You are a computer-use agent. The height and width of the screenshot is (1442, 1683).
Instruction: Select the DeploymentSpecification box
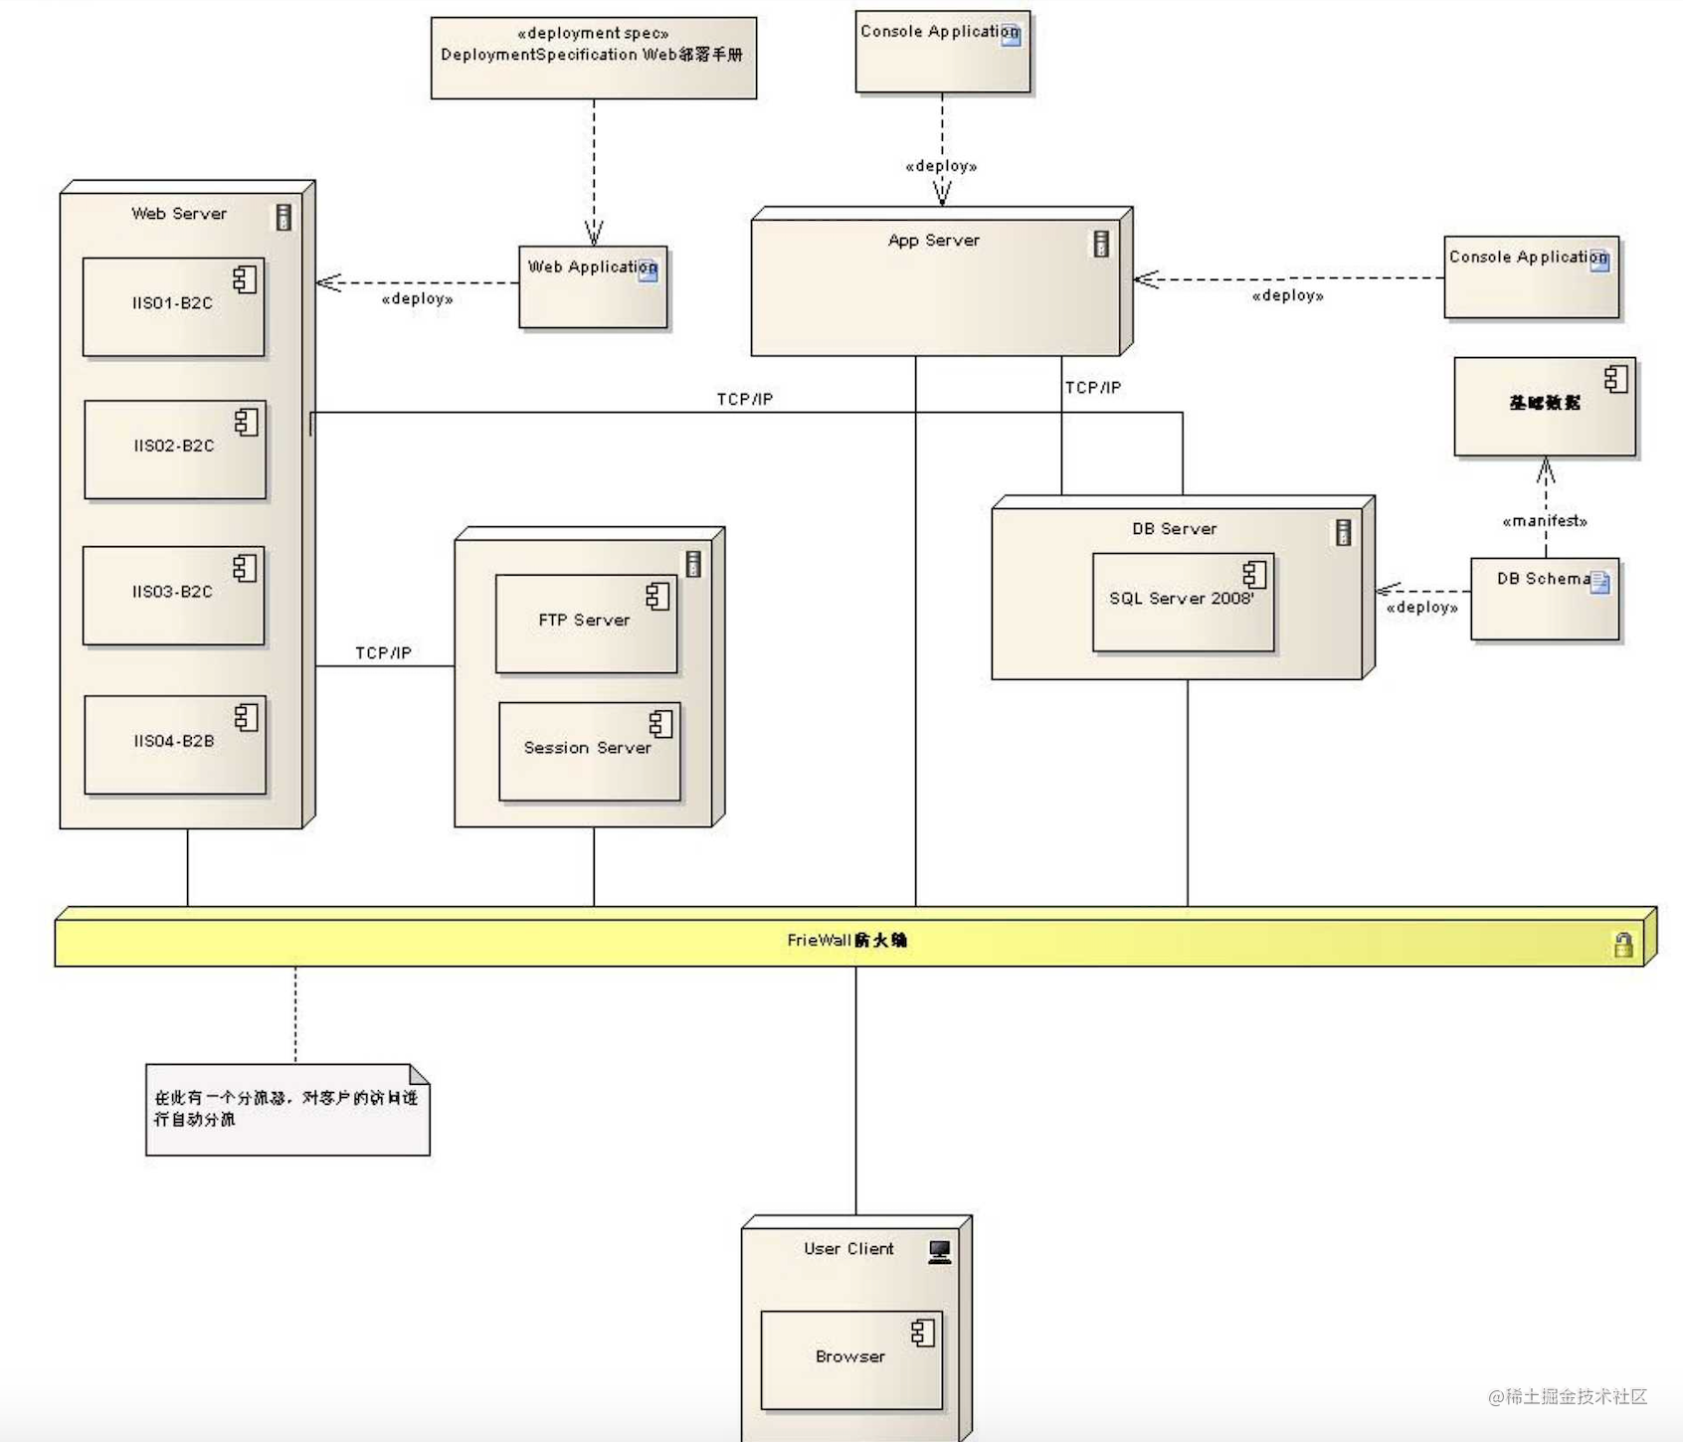(x=593, y=58)
